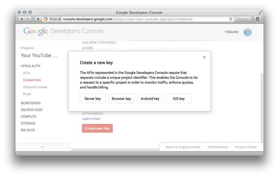Click the Reader button in address bar

243,19
